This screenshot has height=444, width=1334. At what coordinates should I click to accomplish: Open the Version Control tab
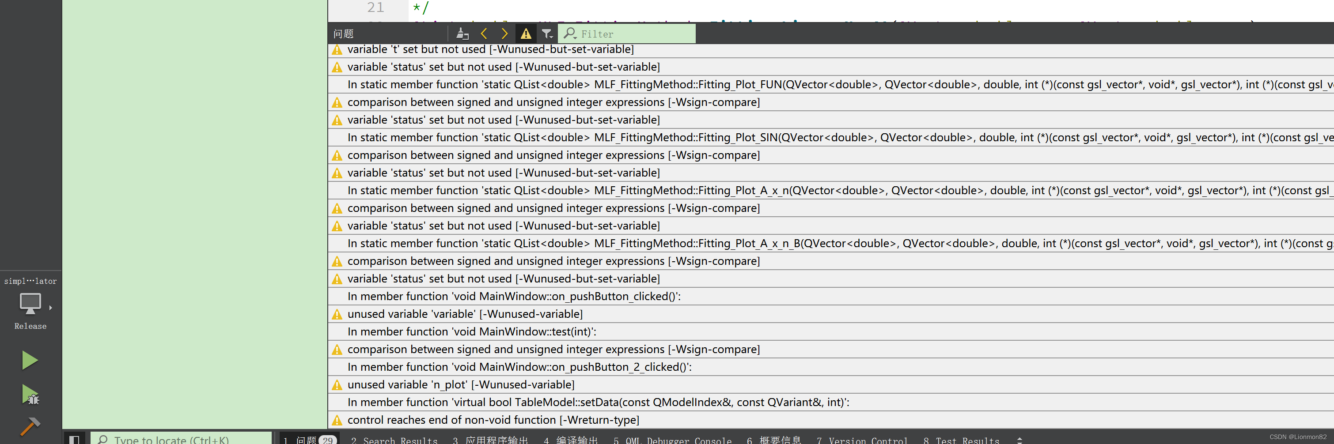(x=862, y=440)
